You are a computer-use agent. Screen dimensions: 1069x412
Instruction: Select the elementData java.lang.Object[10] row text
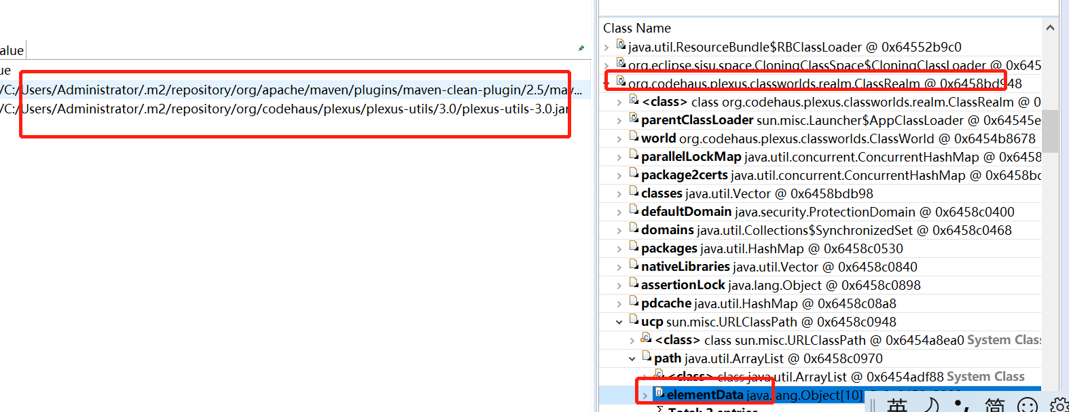coord(765,395)
